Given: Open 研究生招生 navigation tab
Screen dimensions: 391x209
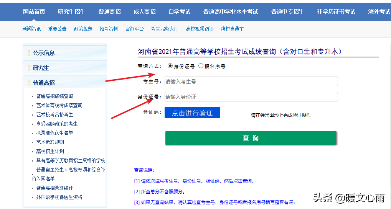Looking at the screenshot, I should [72, 12].
